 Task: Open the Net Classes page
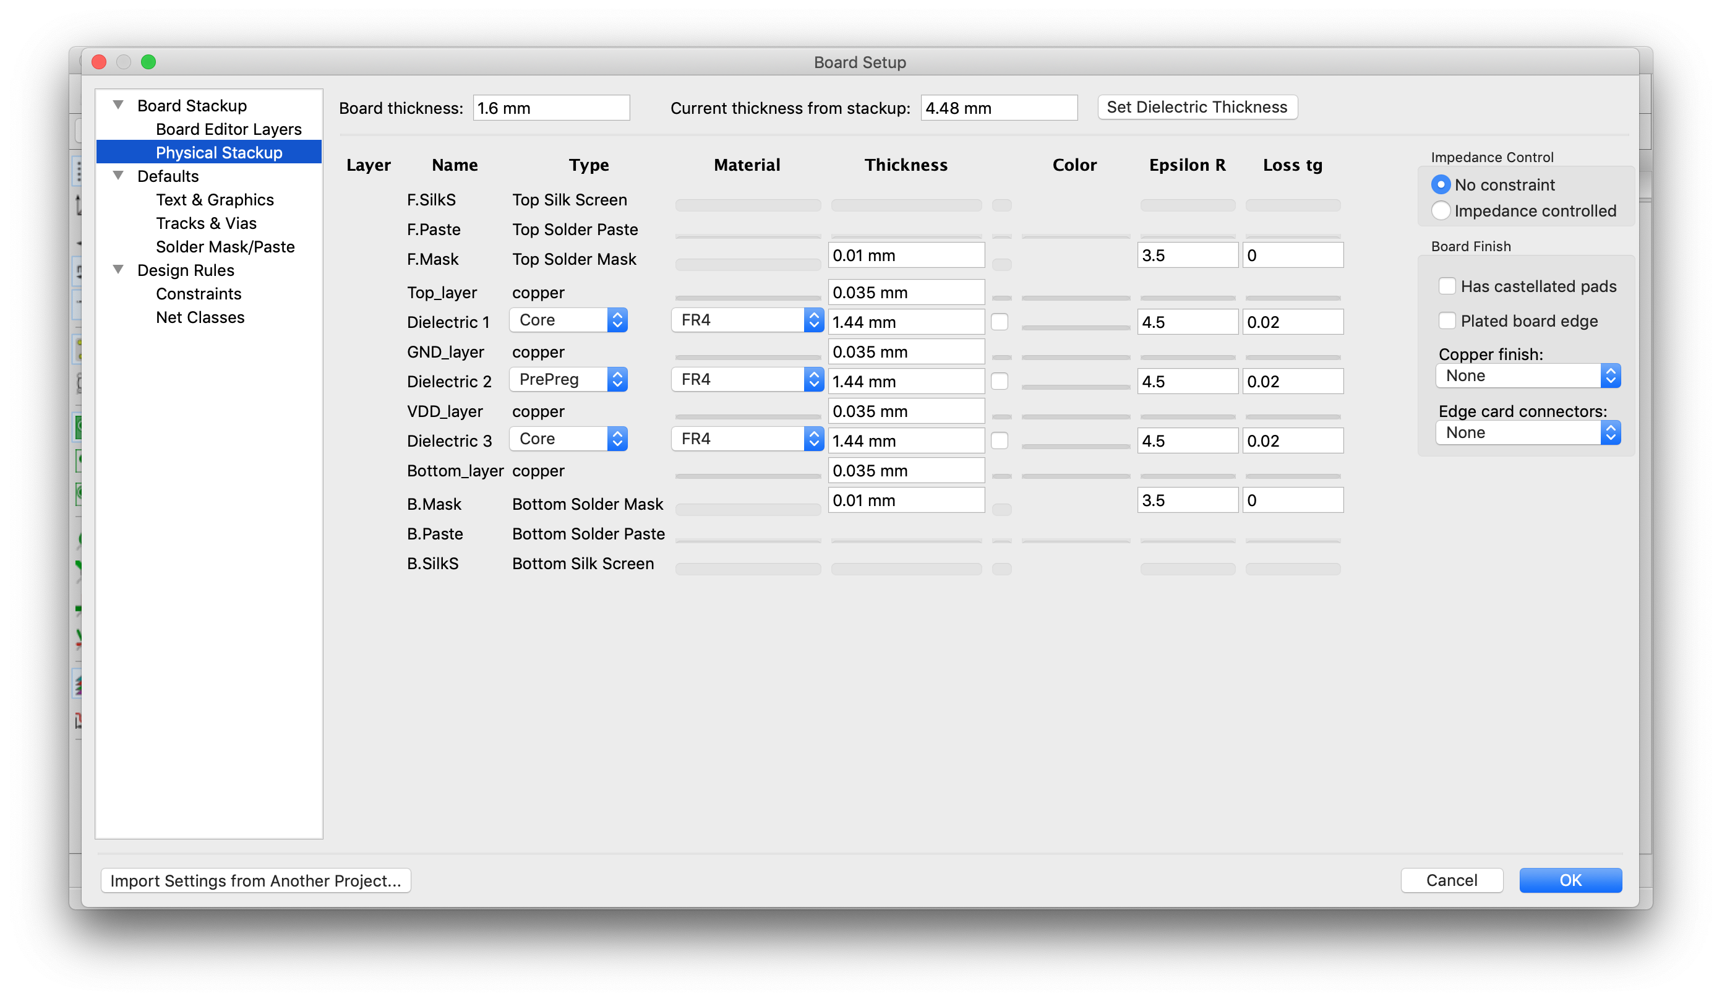click(200, 317)
